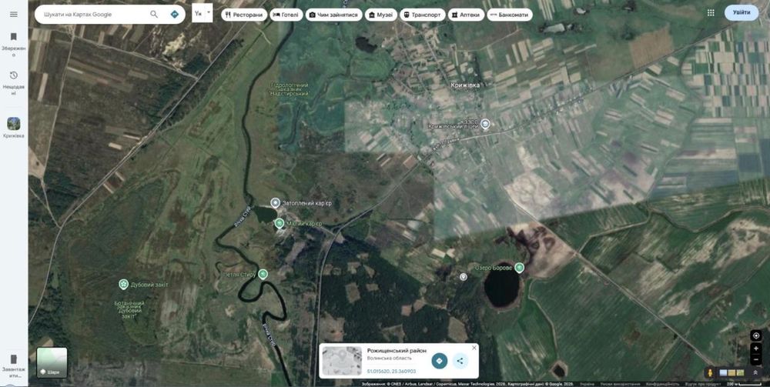Close the Рожищенський район info card
Viewport: 770px width, 387px height.
(x=474, y=348)
